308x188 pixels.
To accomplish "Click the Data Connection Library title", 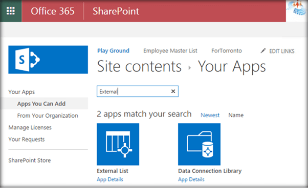I will point(210,171).
